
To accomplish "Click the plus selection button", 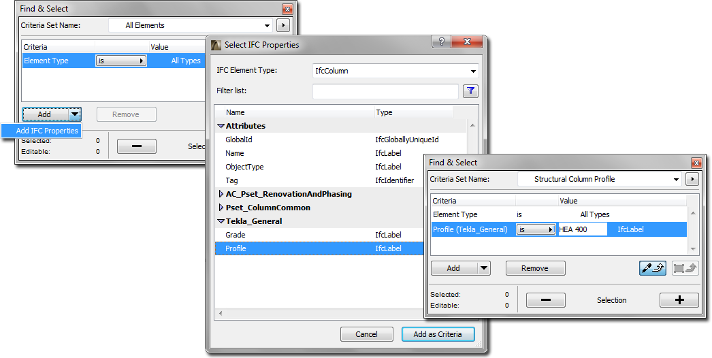I will coord(679,300).
